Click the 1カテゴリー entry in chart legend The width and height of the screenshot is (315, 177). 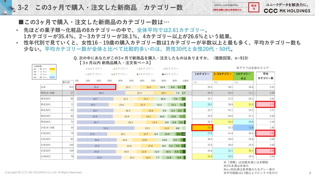click(x=94, y=69)
